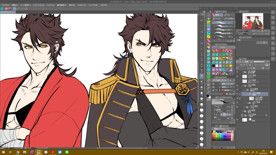Delete sub tool trash icon under brush list
The image size is (276, 155).
point(234,41)
